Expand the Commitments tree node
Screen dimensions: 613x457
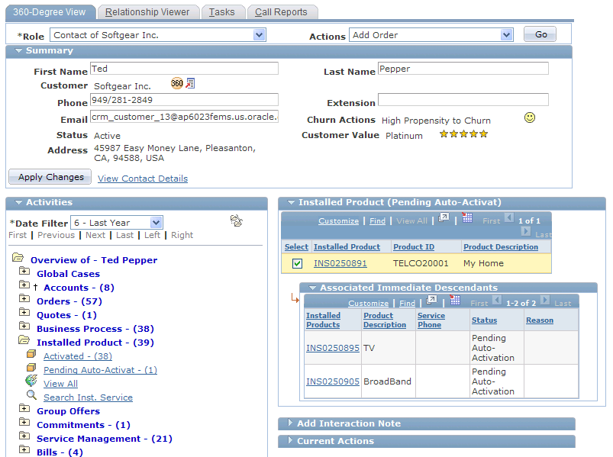pos(24,422)
